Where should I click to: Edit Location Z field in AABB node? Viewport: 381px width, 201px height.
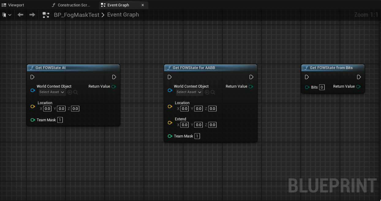pyautogui.click(x=212, y=108)
